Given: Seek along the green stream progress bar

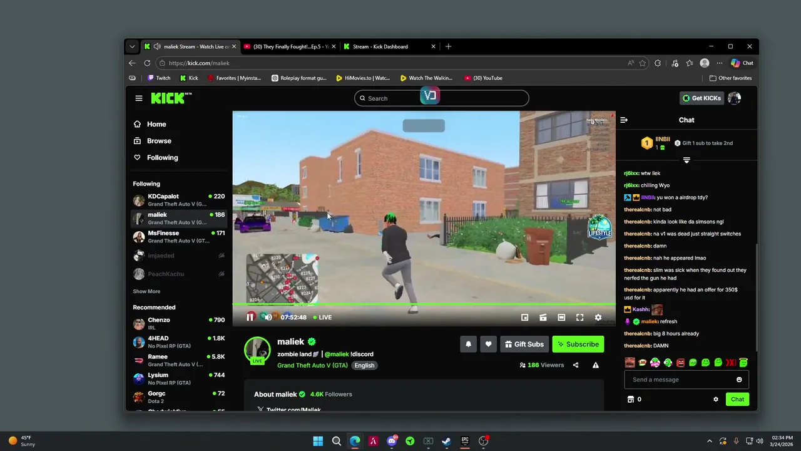Looking at the screenshot, I should (x=424, y=305).
